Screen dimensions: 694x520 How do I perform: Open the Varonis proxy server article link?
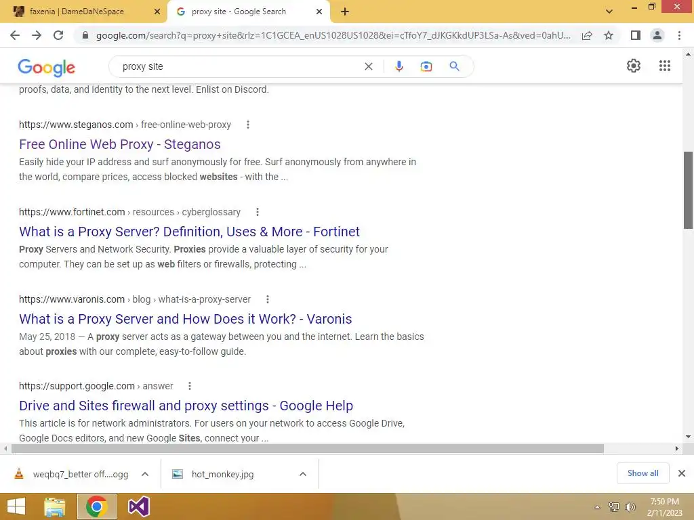(186, 319)
